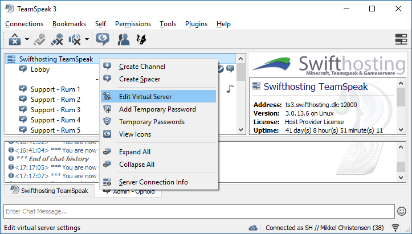Click the View Icons eye icon
The width and height of the screenshot is (412, 234).
pos(107,134)
